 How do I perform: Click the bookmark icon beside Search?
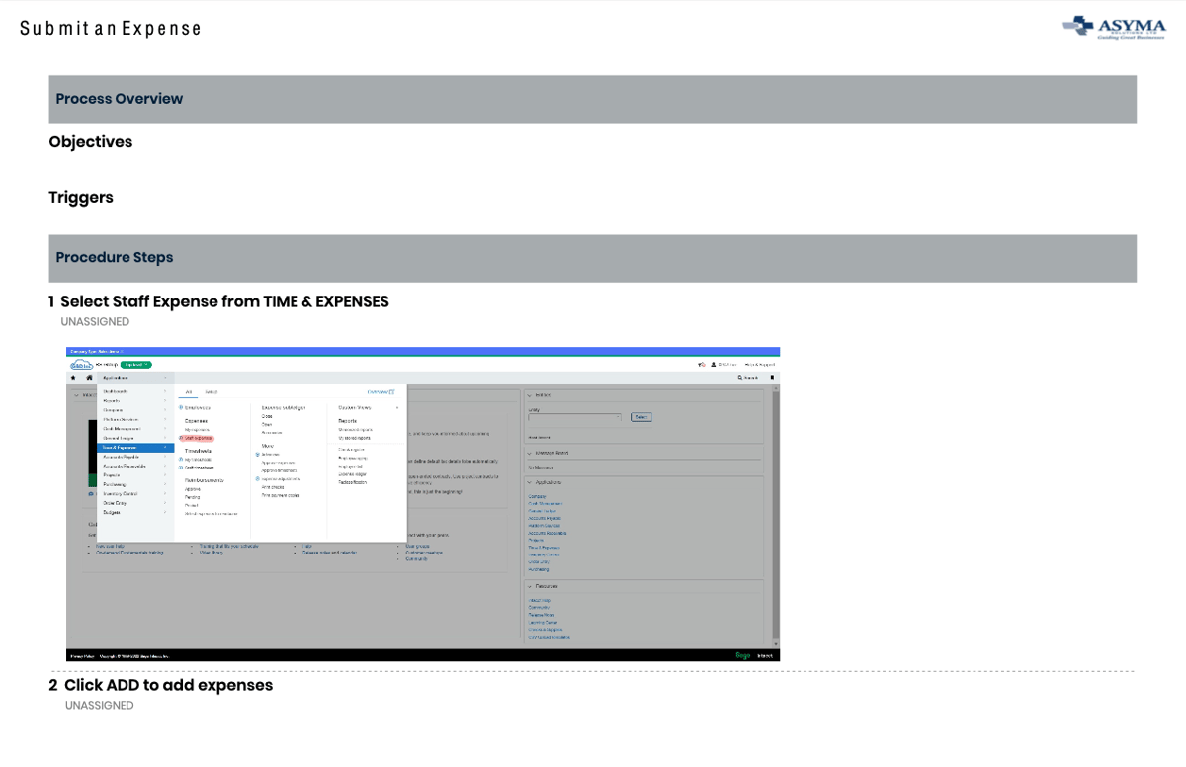coord(772,377)
